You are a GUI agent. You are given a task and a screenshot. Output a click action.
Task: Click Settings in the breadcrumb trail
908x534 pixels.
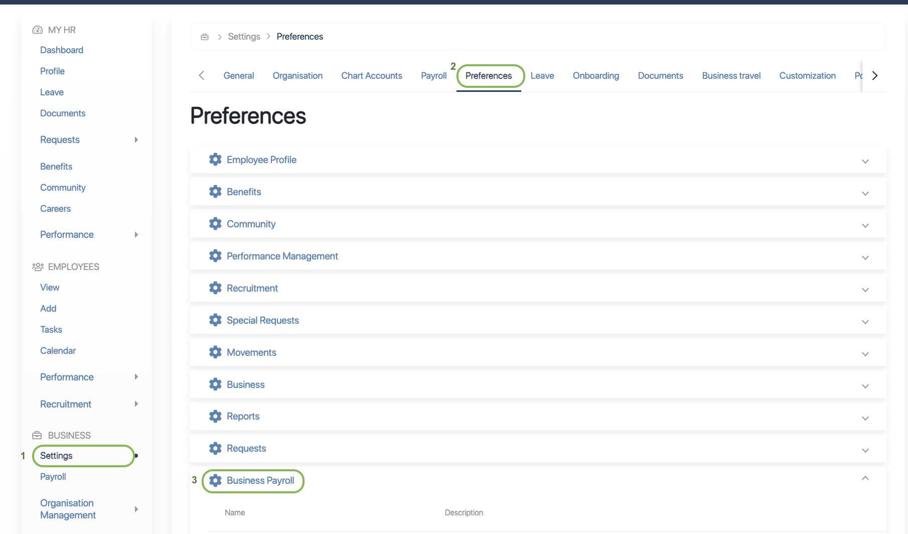coord(244,37)
